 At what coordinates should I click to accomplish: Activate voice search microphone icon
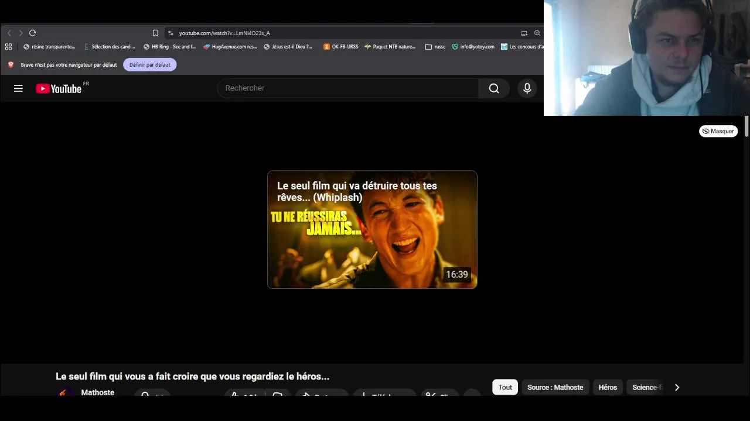click(527, 88)
